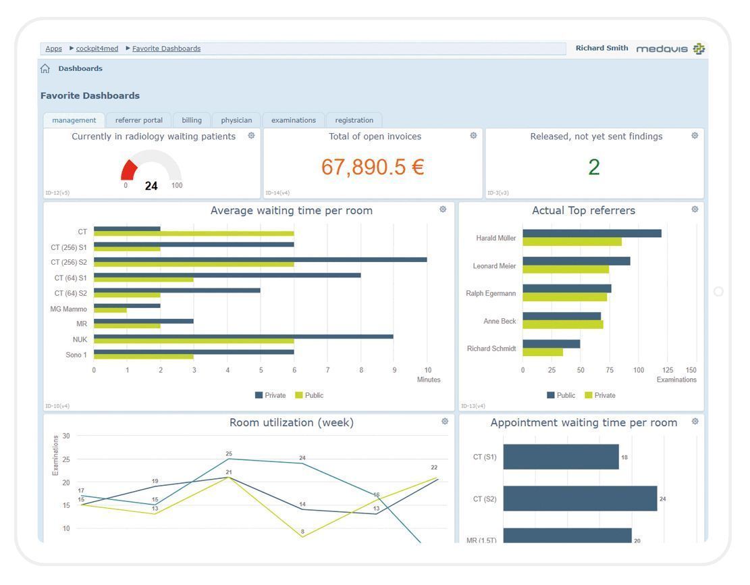Click the Apps breadcrumb link
The width and height of the screenshot is (750, 585).
point(53,49)
